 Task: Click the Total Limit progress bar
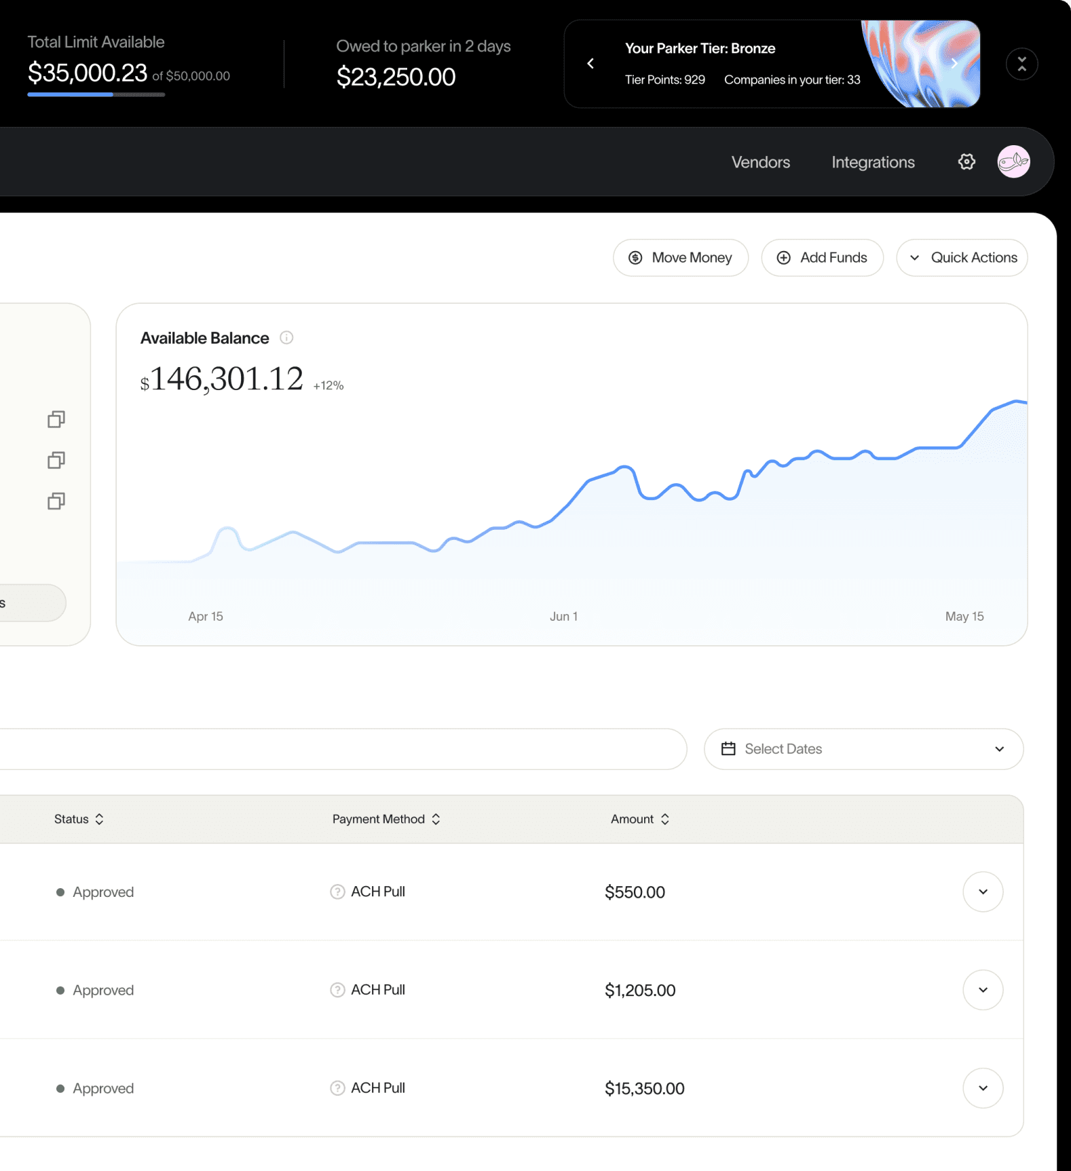point(96,94)
